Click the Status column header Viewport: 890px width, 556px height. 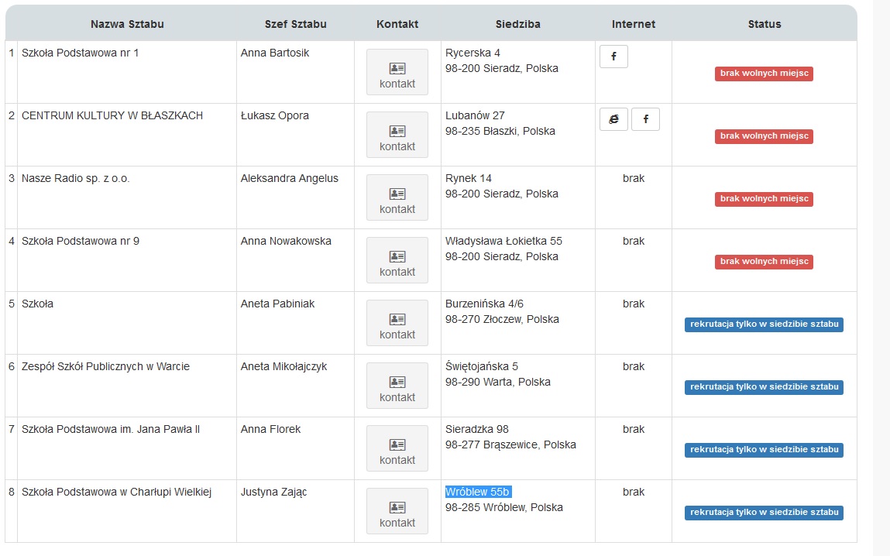[764, 24]
